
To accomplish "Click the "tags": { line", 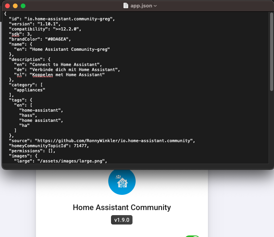I will pyautogui.click(x=21, y=100).
